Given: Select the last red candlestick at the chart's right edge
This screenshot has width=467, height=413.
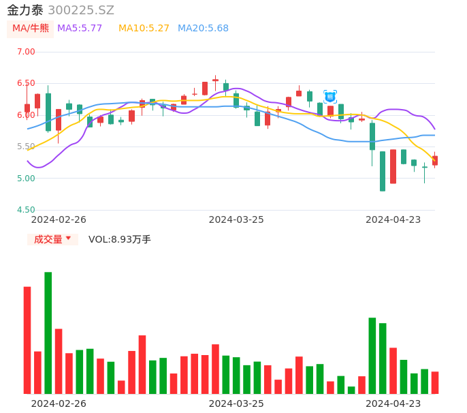Looking at the screenshot, I should (x=435, y=160).
